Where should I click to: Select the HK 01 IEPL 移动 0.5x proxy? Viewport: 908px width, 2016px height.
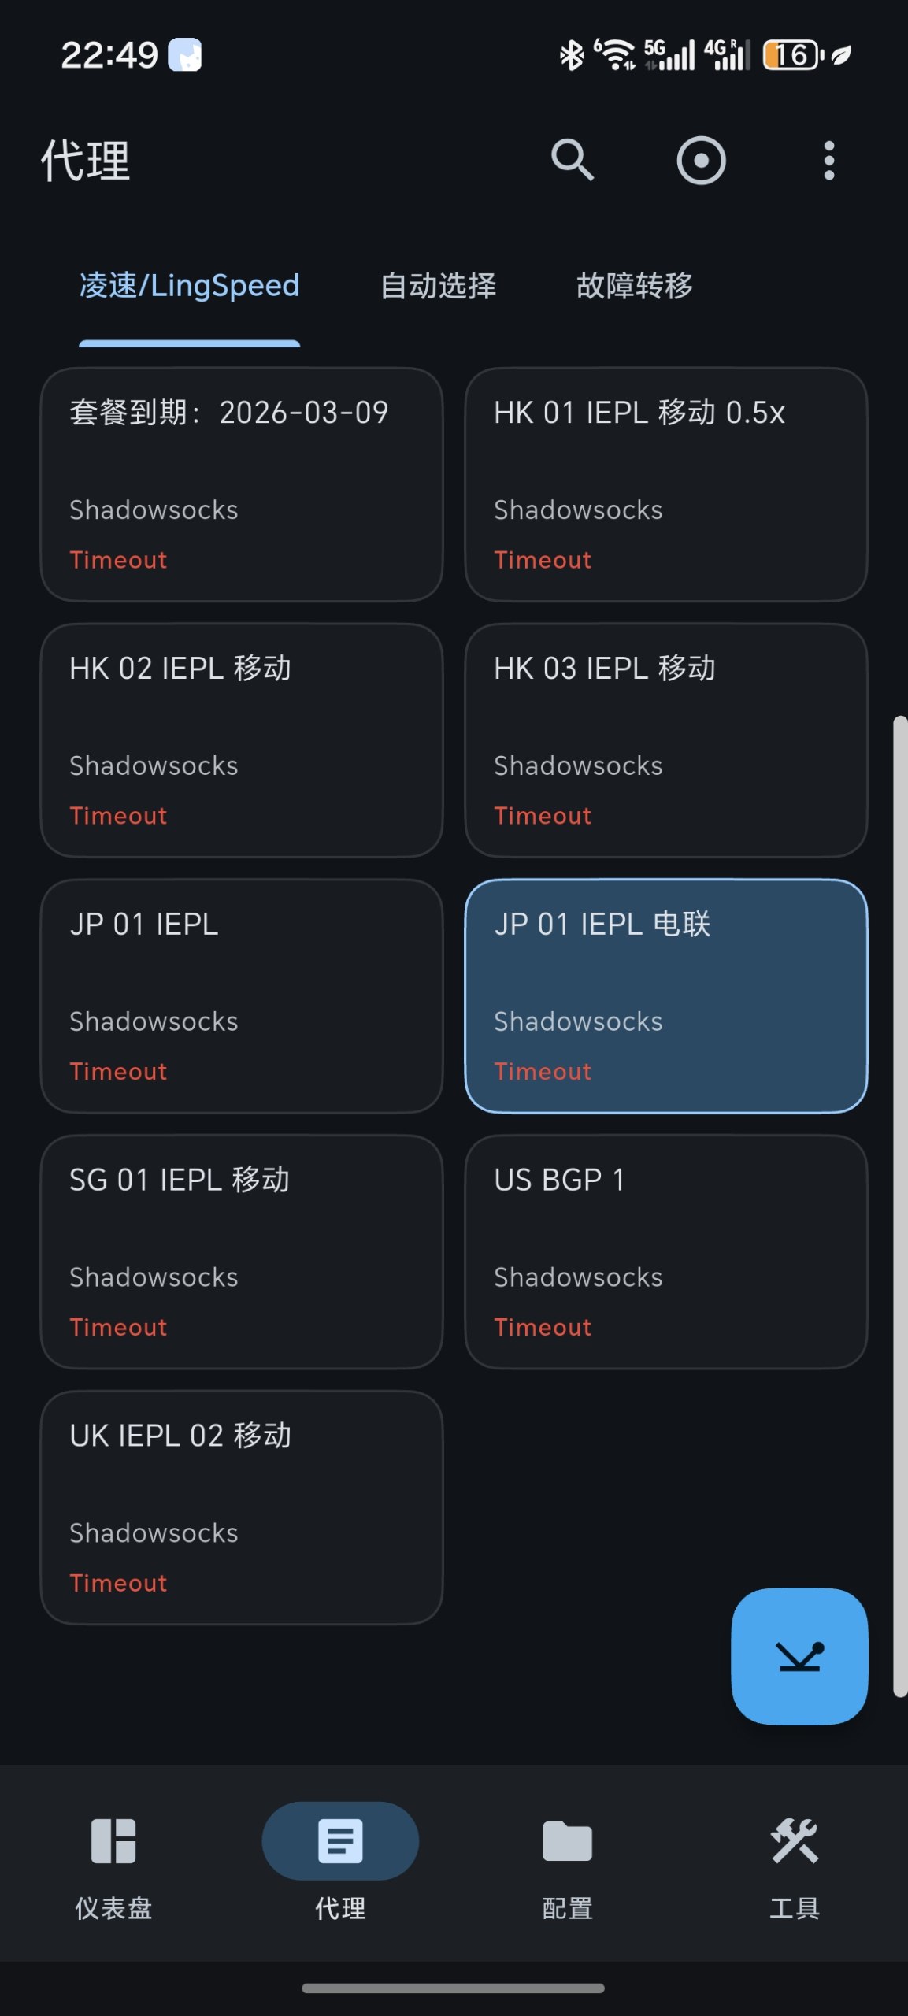pyautogui.click(x=665, y=484)
